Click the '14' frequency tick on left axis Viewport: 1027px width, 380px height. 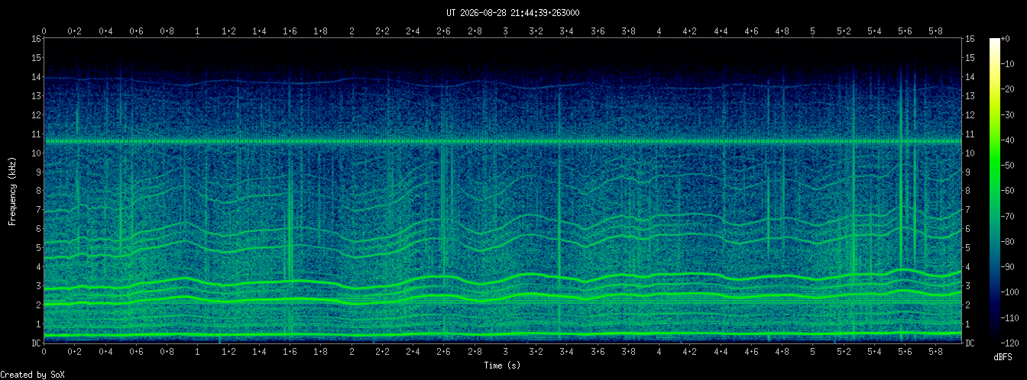36,77
